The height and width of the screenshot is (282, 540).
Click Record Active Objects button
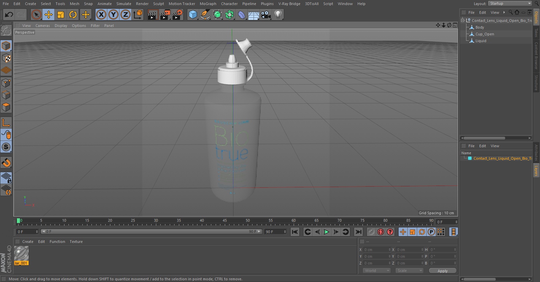pyautogui.click(x=371, y=232)
